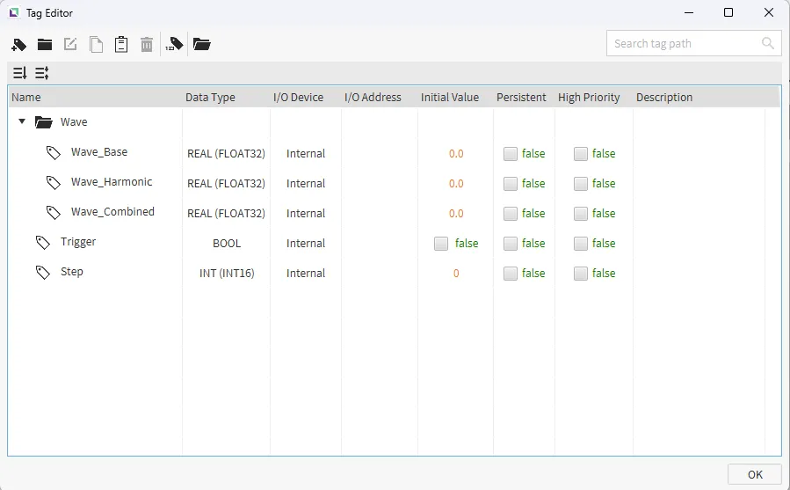The height and width of the screenshot is (490, 790).
Task: Enable Persistent for Wave_Base tag
Action: pyautogui.click(x=511, y=154)
